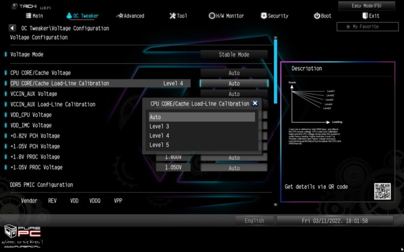404x252 pixels.
Task: Click the 1.050V value field
Action: click(x=173, y=167)
